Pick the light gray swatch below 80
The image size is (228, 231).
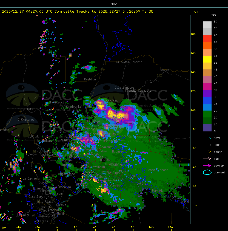point(207,25)
